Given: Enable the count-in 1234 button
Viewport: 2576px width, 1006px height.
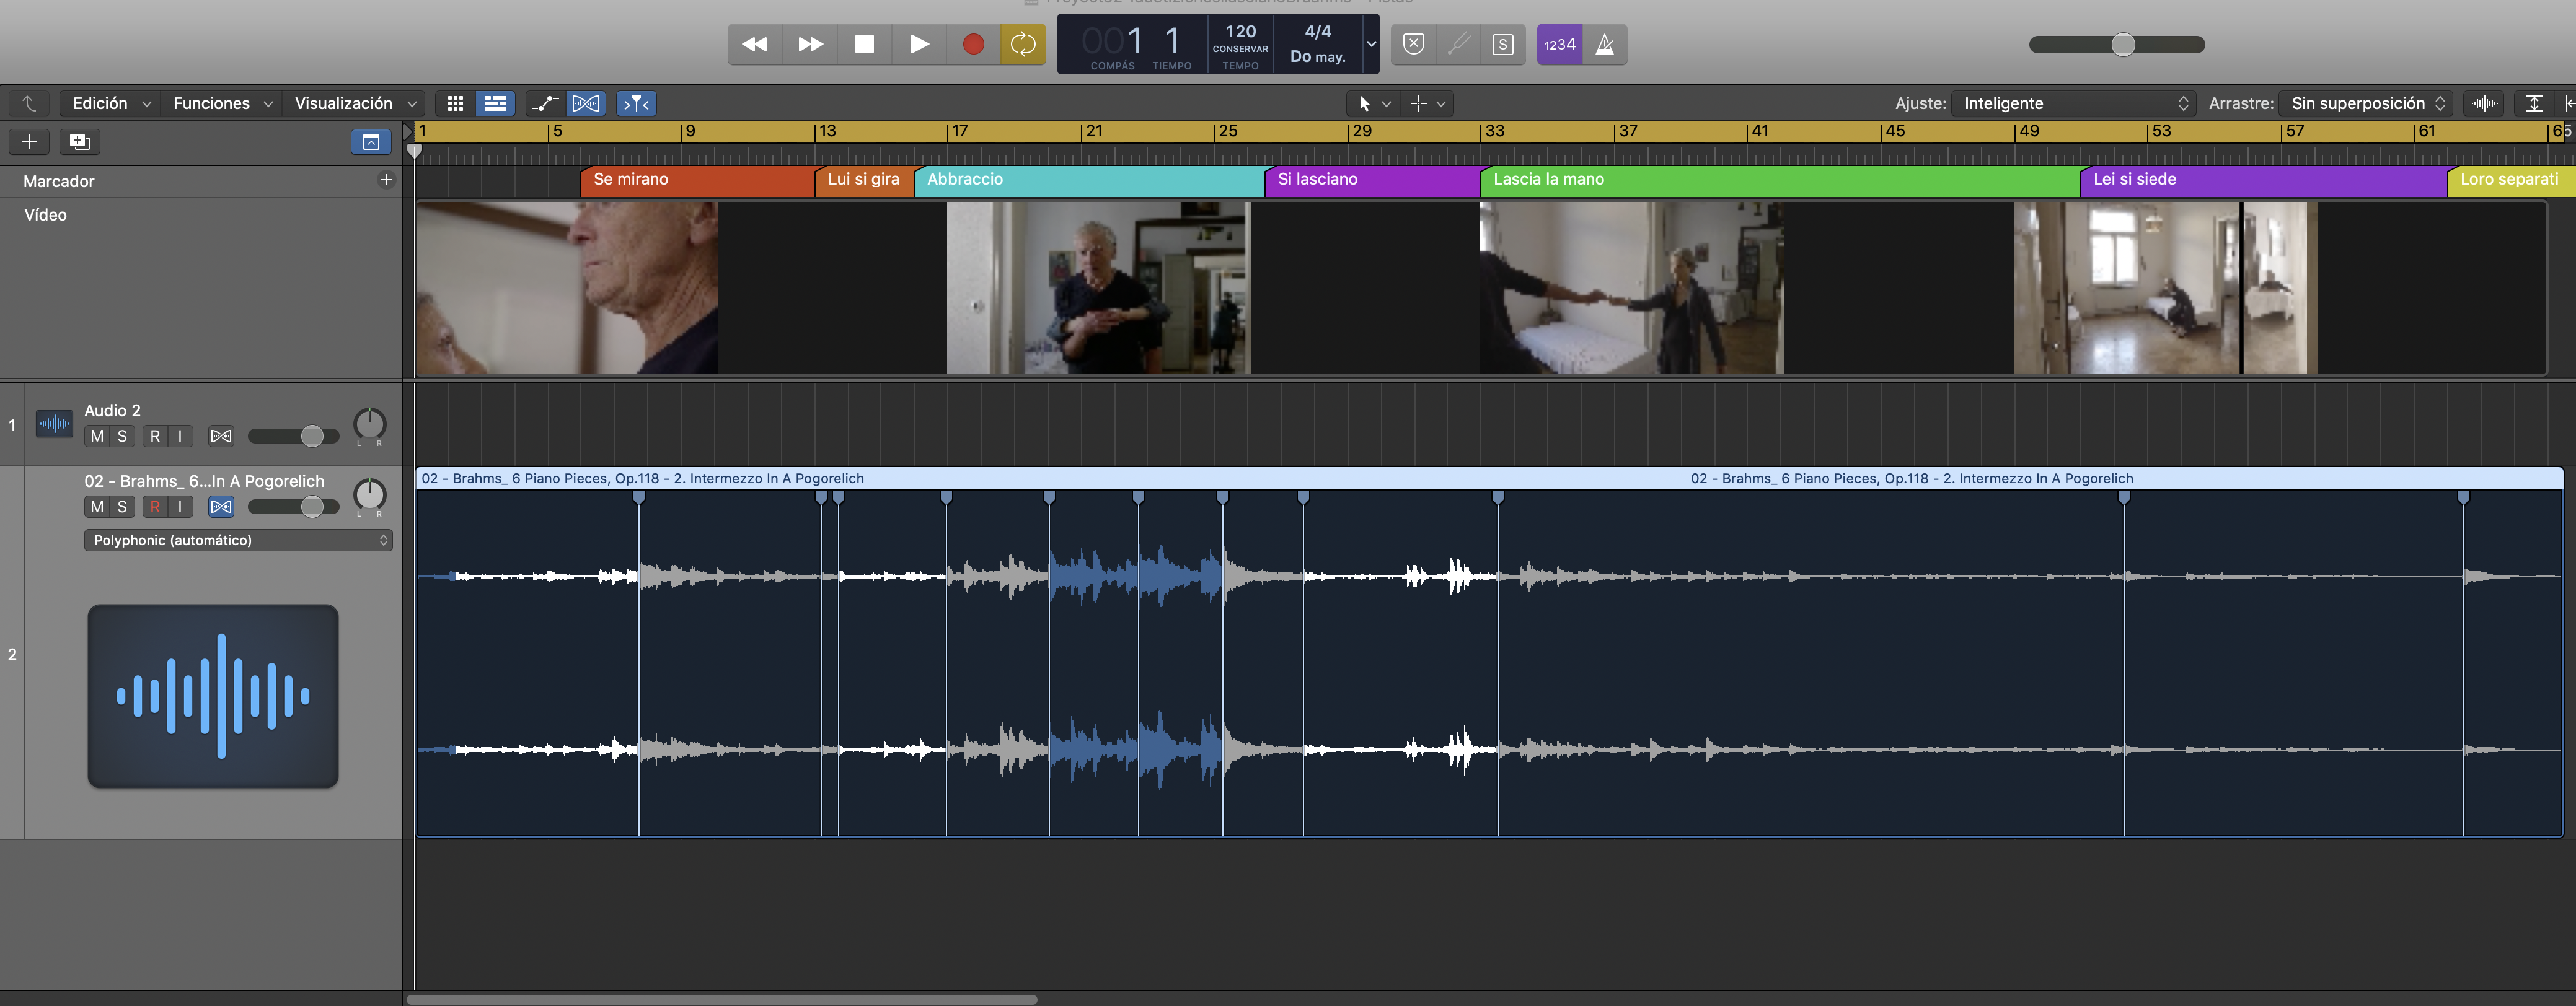Looking at the screenshot, I should (1559, 44).
